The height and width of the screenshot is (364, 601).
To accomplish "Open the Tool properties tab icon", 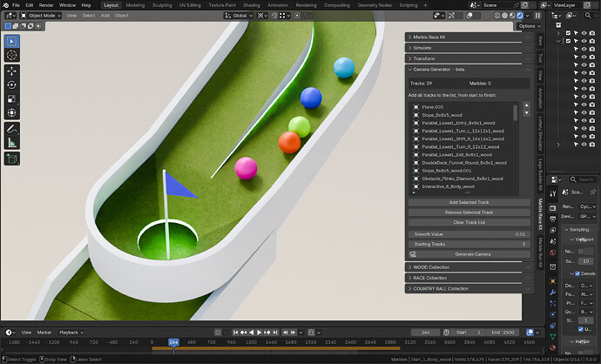I will [x=553, y=194].
